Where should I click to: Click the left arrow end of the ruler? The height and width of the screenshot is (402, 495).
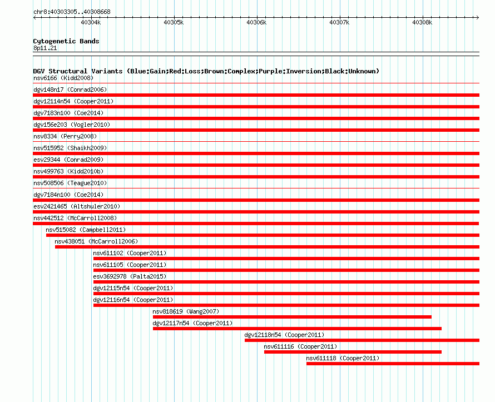click(34, 17)
